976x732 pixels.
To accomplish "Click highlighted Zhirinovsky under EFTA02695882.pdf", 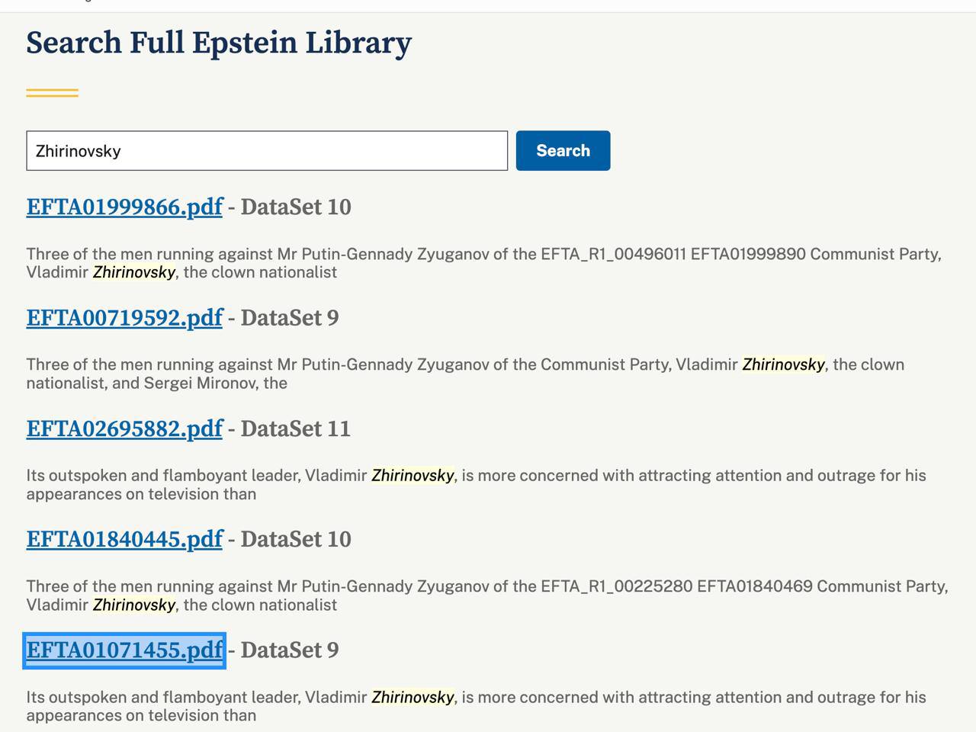I will coord(413,476).
